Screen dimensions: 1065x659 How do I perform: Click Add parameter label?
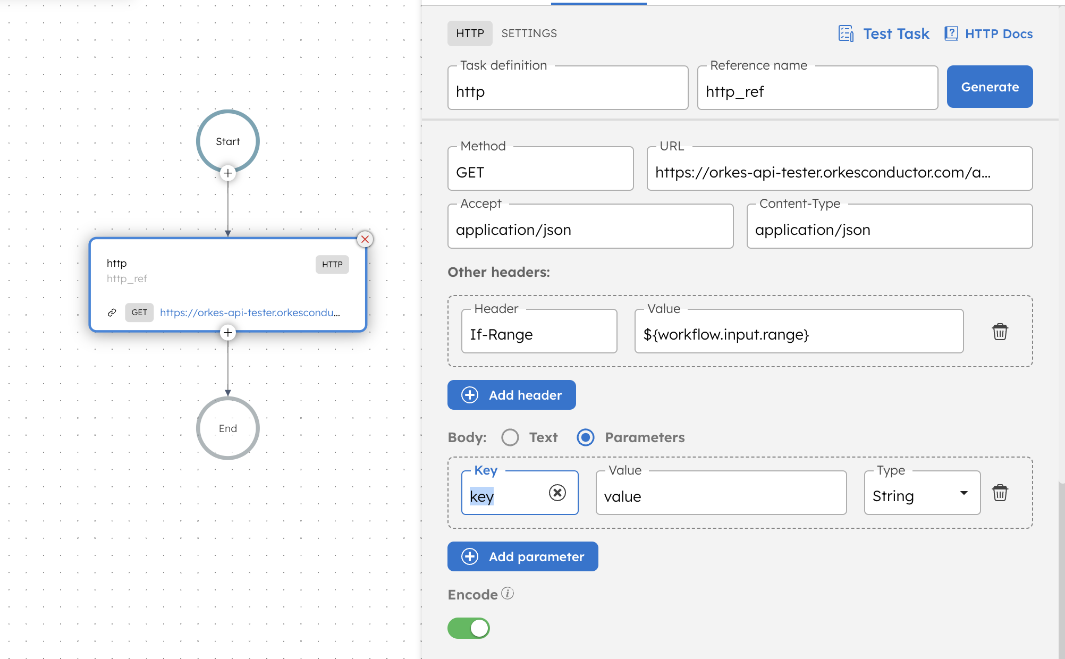click(536, 556)
